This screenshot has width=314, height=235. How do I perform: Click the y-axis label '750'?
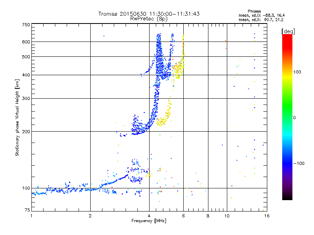pyautogui.click(x=26, y=25)
